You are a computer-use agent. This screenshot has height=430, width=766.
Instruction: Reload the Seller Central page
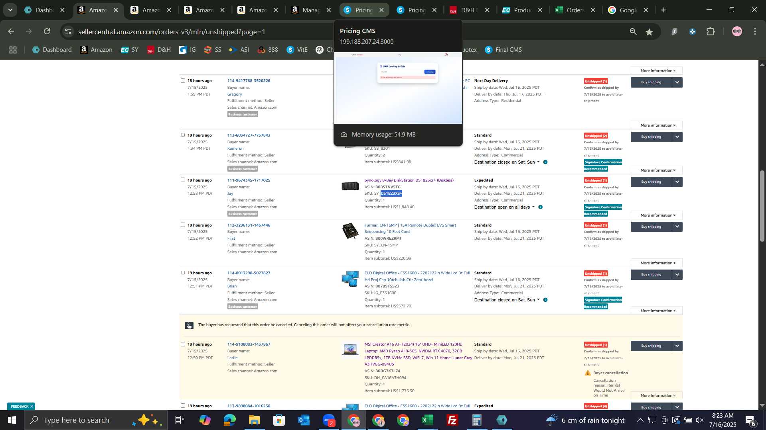(47, 31)
